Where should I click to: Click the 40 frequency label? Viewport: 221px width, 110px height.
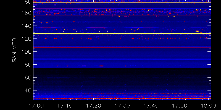tap(28, 90)
